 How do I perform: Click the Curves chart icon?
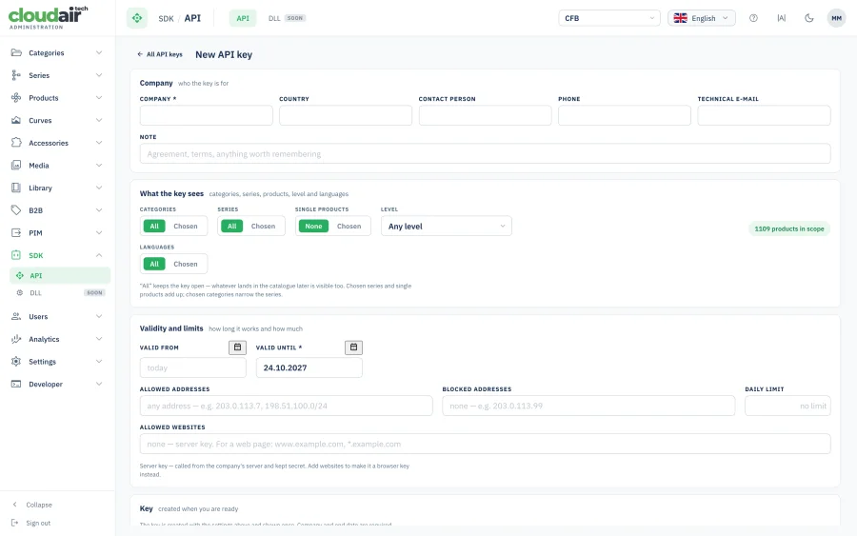(16, 120)
